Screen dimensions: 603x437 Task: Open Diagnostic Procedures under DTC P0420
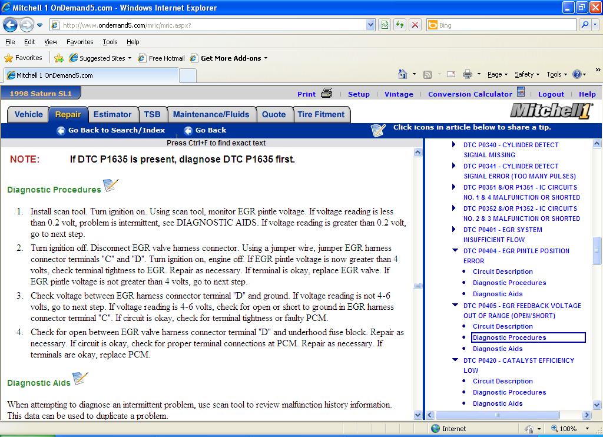click(509, 392)
